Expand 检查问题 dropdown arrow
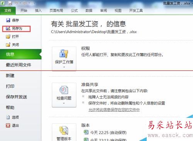This screenshot has width=193, height=141. pyautogui.click(x=64, y=103)
